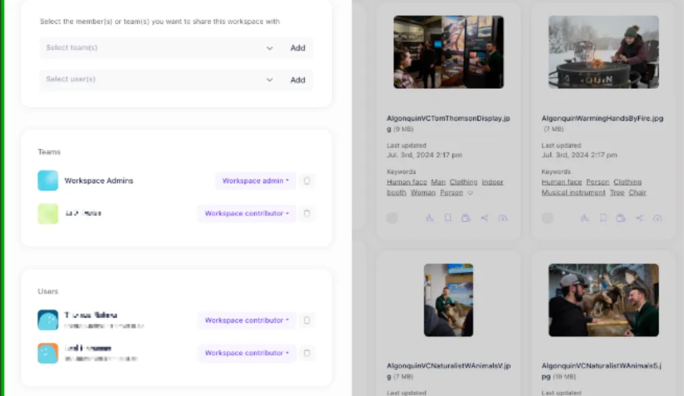
Task: Click the AlgonquinWarmingHandsByFire.jpg file name
Action: coord(602,118)
